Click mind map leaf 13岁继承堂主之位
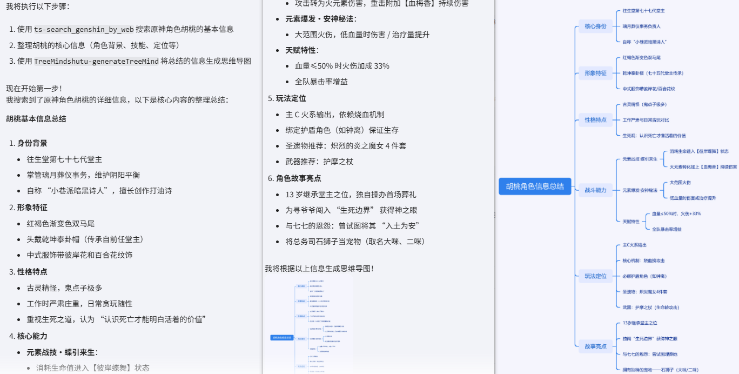 [640, 323]
